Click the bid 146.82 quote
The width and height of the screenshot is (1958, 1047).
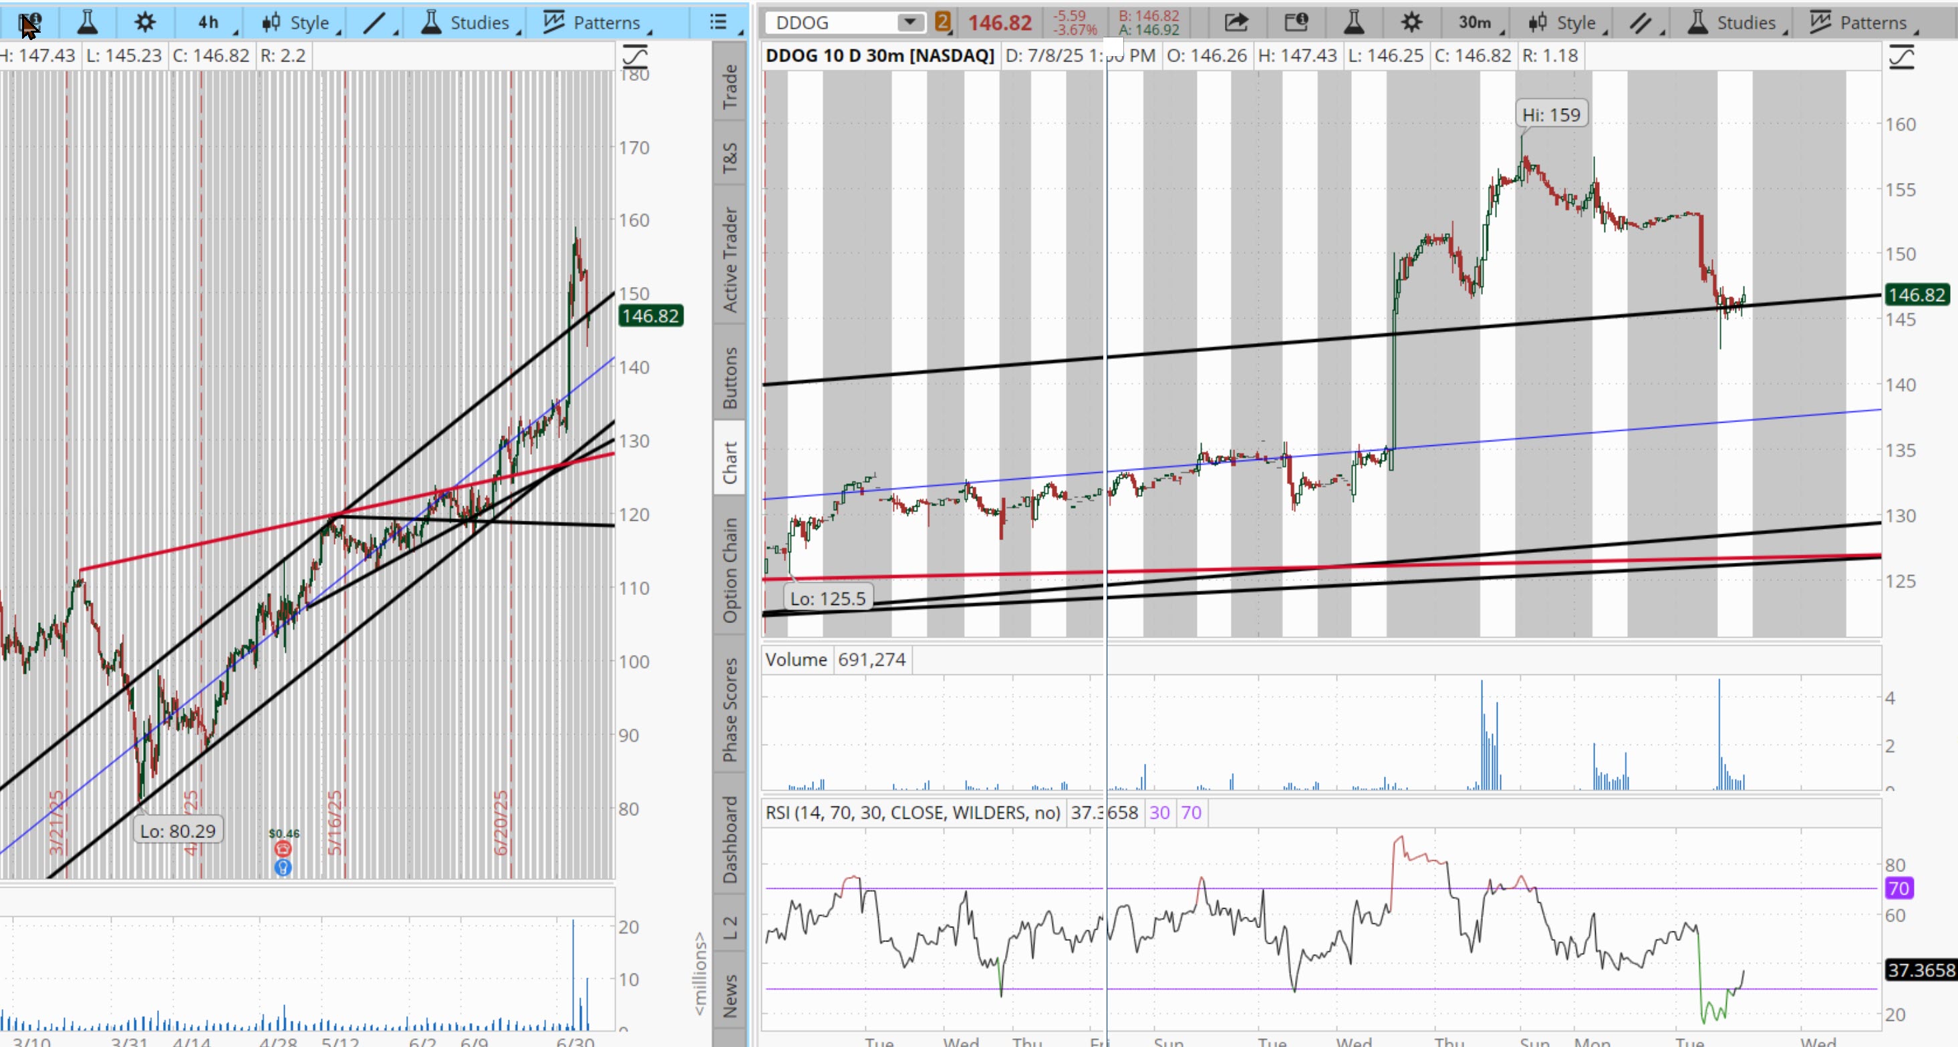(1149, 16)
